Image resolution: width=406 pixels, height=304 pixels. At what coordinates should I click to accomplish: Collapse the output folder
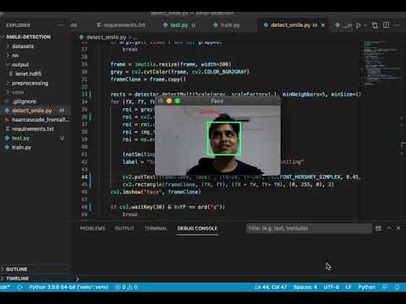pyautogui.click(x=20, y=65)
